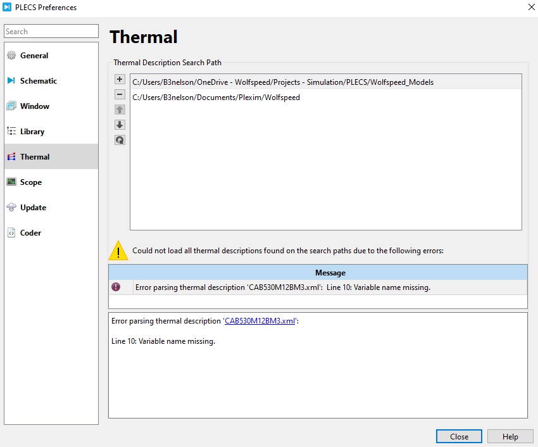Click into the Search preferences field
Screen dimensions: 538x447
(51, 31)
